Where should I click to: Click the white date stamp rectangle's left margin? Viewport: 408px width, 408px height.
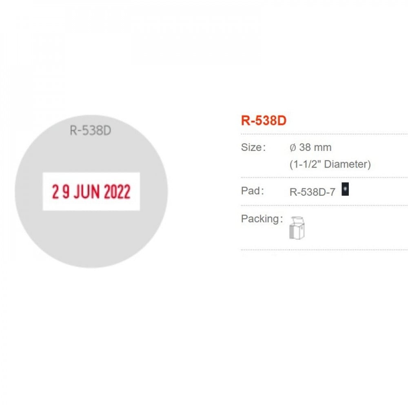click(x=47, y=192)
